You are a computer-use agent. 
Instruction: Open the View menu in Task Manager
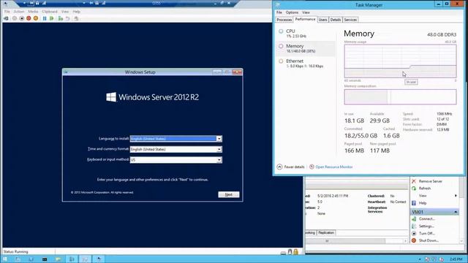click(306, 12)
